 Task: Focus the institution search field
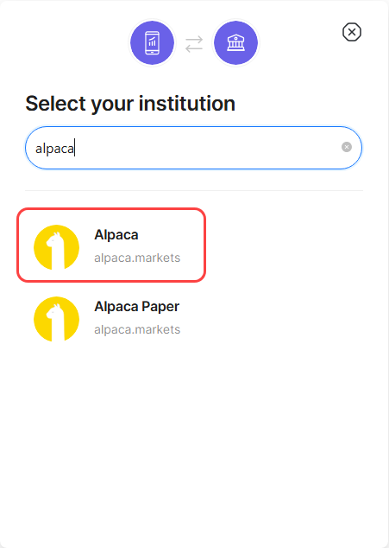click(193, 148)
